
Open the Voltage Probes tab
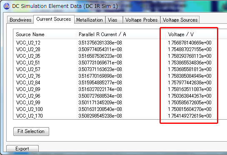coord(142,20)
